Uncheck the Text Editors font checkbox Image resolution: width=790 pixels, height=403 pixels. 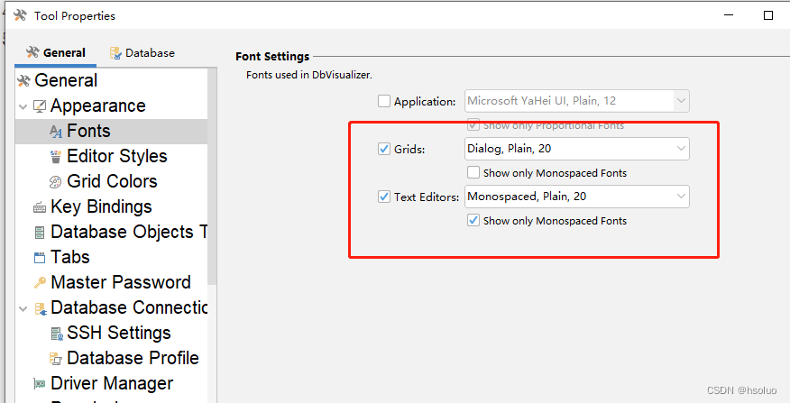coord(384,197)
